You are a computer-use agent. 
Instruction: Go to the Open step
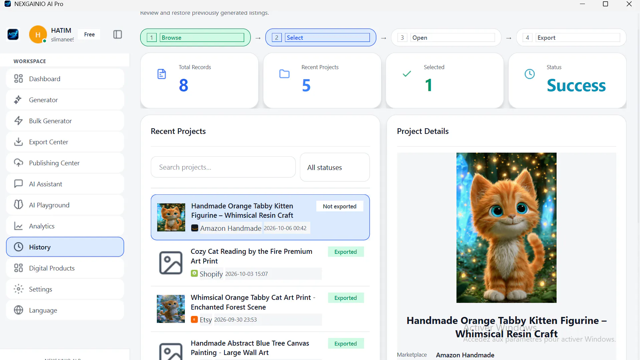(446, 37)
